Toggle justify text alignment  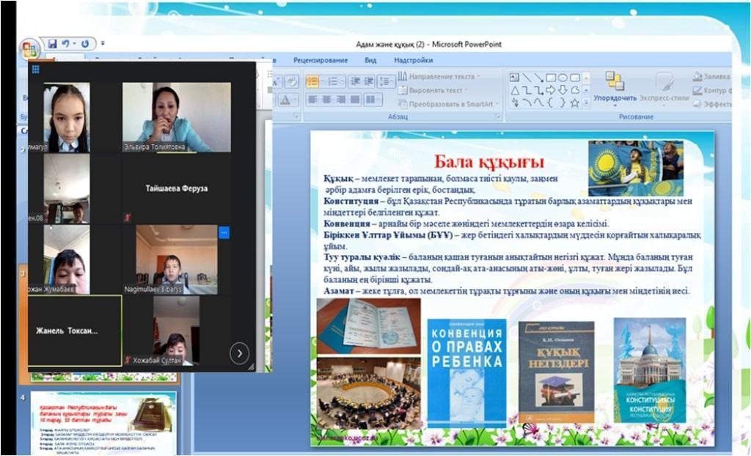356,99
